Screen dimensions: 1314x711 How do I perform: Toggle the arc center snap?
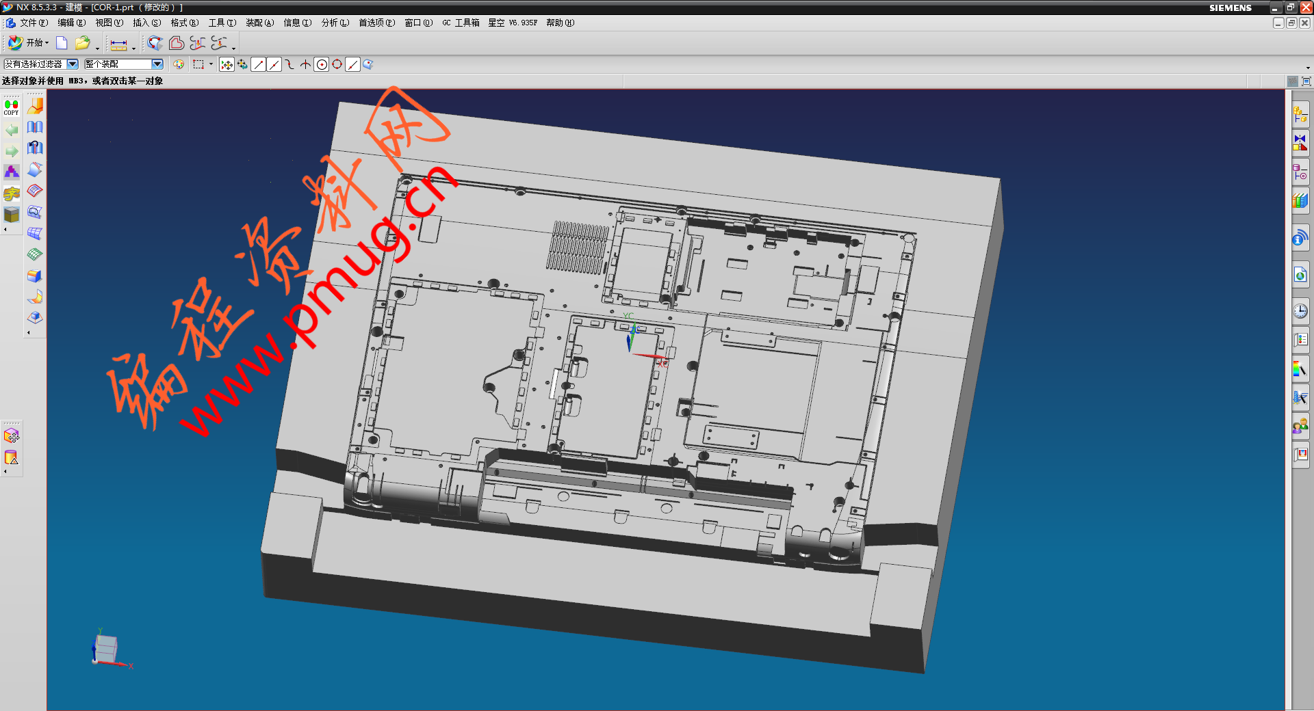pos(321,64)
